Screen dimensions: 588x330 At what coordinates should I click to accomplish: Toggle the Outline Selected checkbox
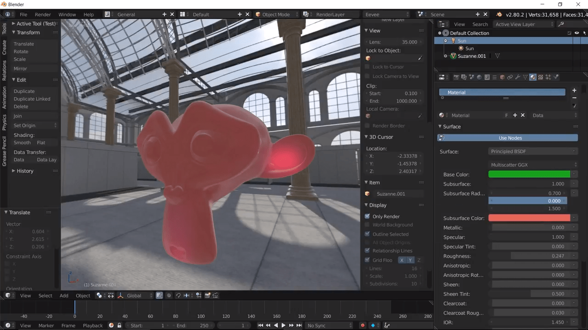click(367, 234)
